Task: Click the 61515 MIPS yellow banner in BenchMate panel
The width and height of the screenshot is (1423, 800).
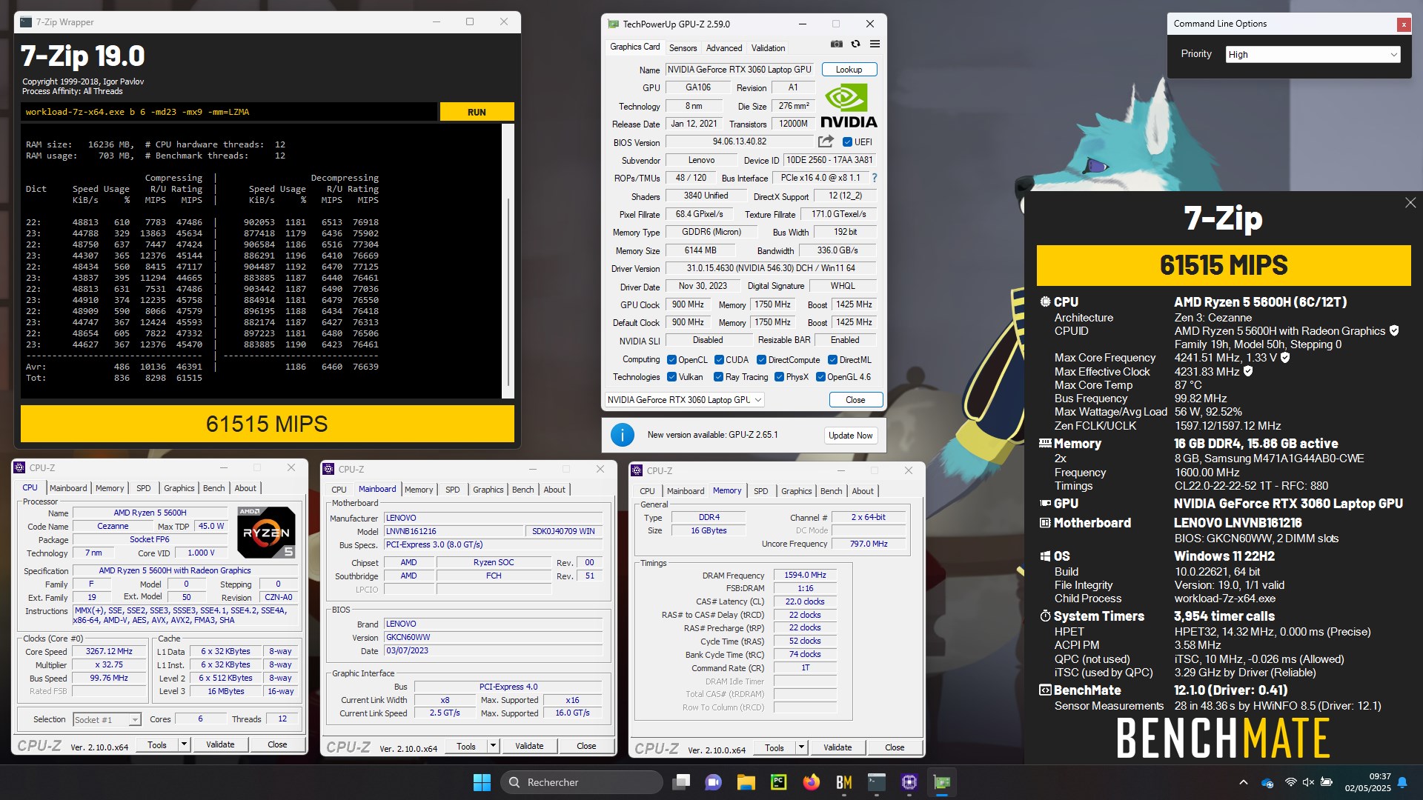Action: pyautogui.click(x=1223, y=265)
